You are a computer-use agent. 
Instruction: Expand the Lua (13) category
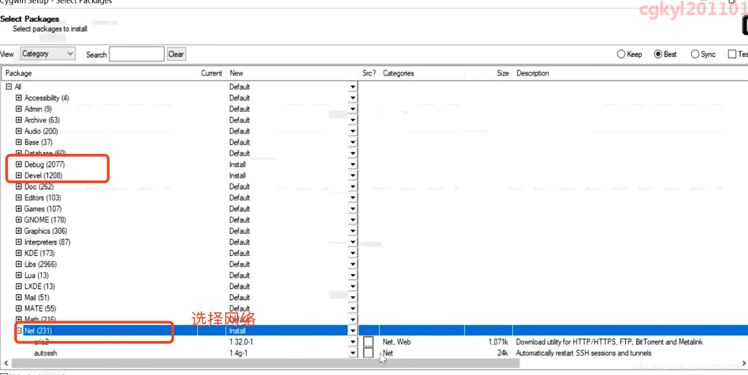pyautogui.click(x=18, y=275)
